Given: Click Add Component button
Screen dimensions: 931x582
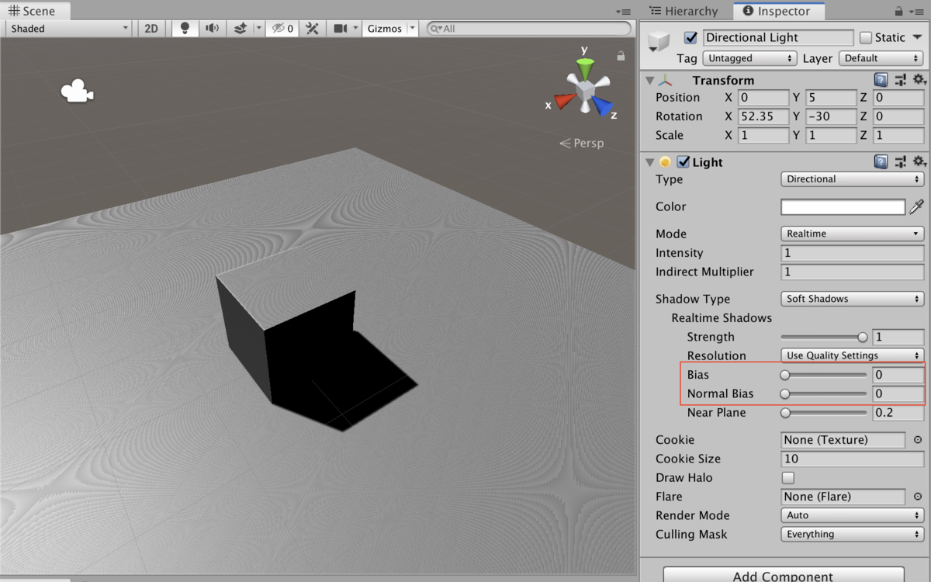Looking at the screenshot, I should pos(783,573).
